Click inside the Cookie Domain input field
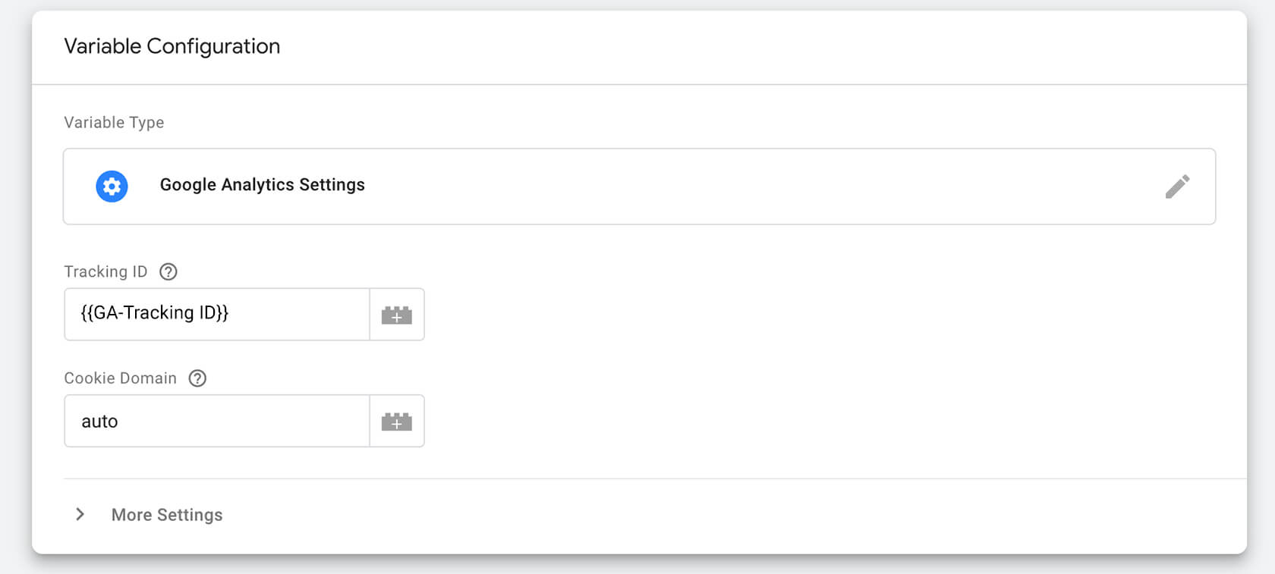This screenshot has width=1275, height=574. [x=216, y=421]
